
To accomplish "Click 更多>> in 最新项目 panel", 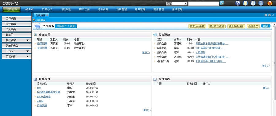I will 147,110.
